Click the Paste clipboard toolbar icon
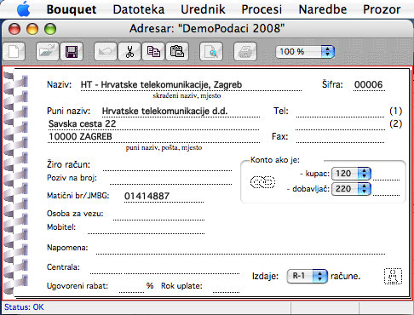This screenshot has width=414, height=315. tap(177, 52)
